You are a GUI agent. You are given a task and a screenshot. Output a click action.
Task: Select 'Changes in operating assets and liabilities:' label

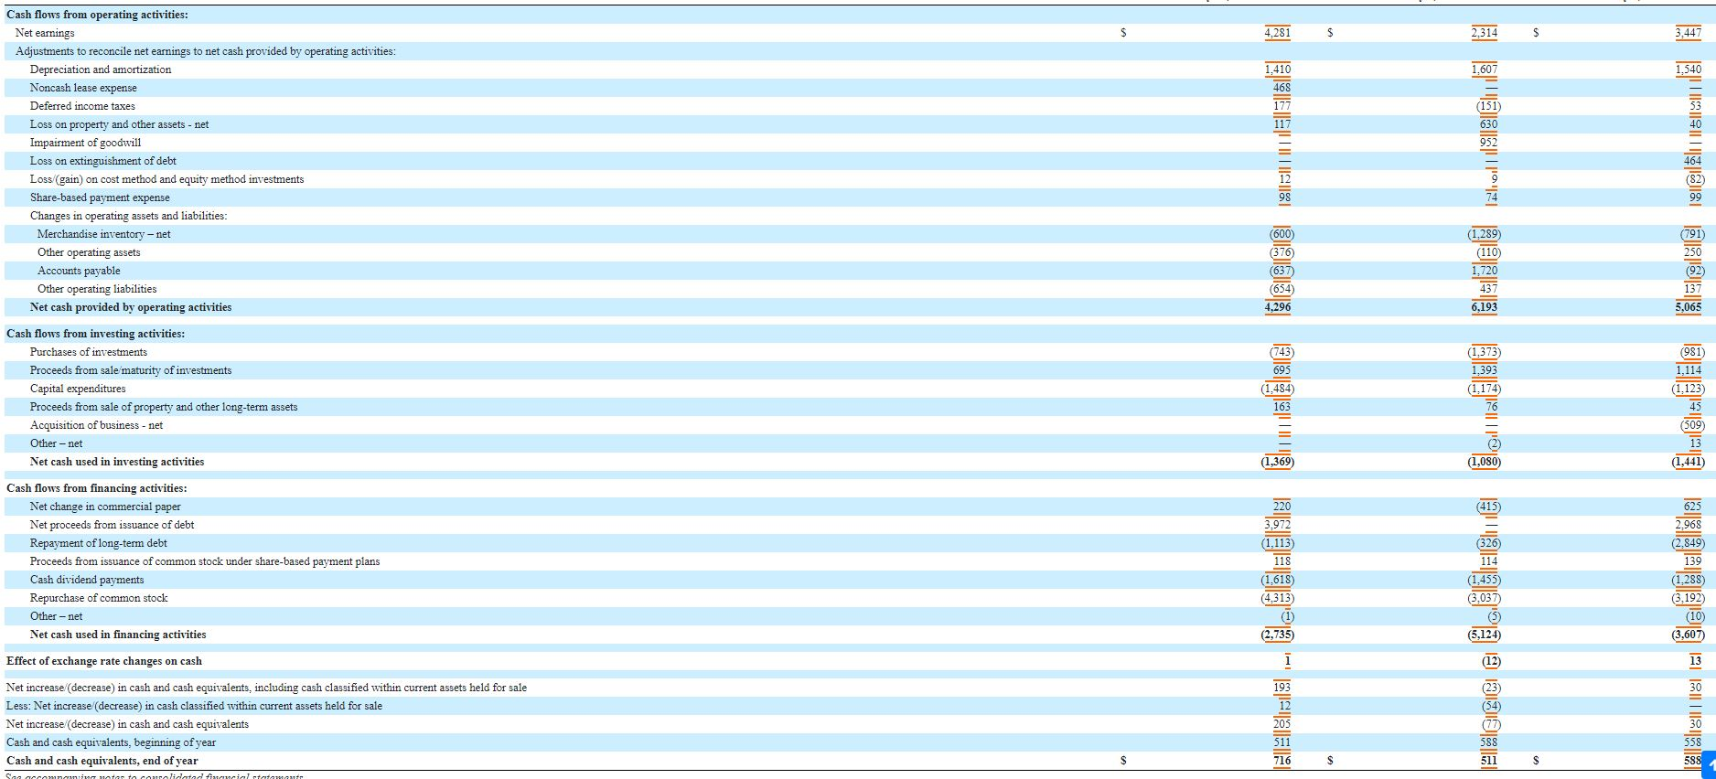point(129,216)
